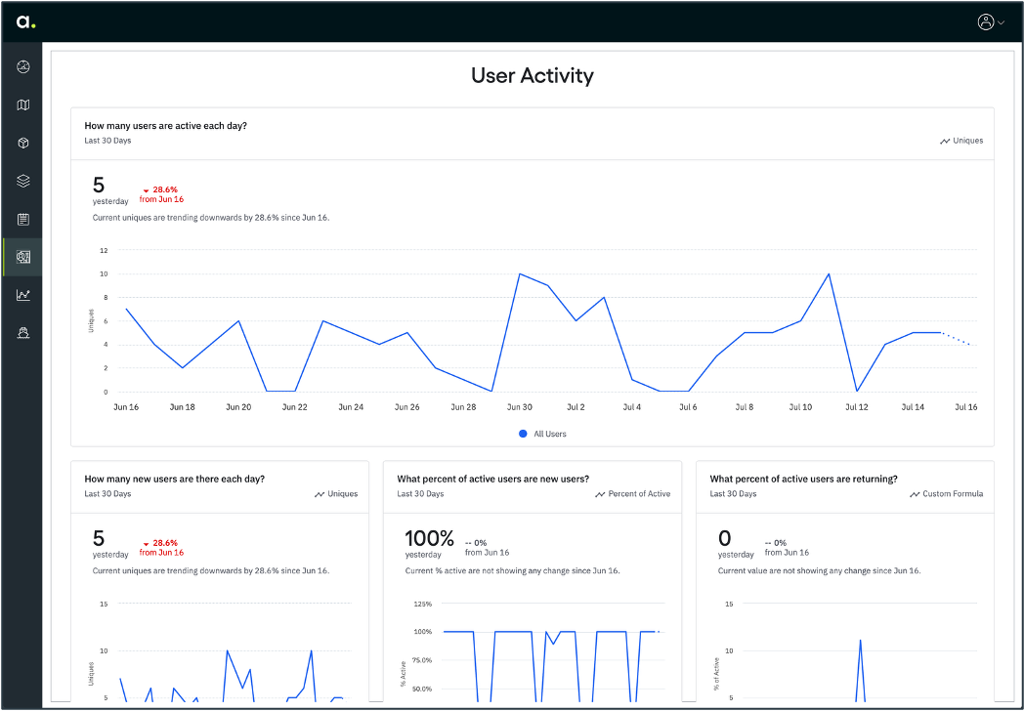Click 'What percent of active users are returning?' title

(x=803, y=480)
